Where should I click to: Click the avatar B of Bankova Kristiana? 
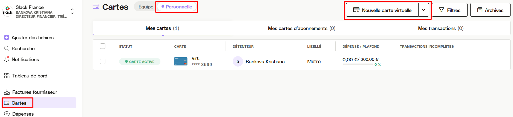point(238,62)
